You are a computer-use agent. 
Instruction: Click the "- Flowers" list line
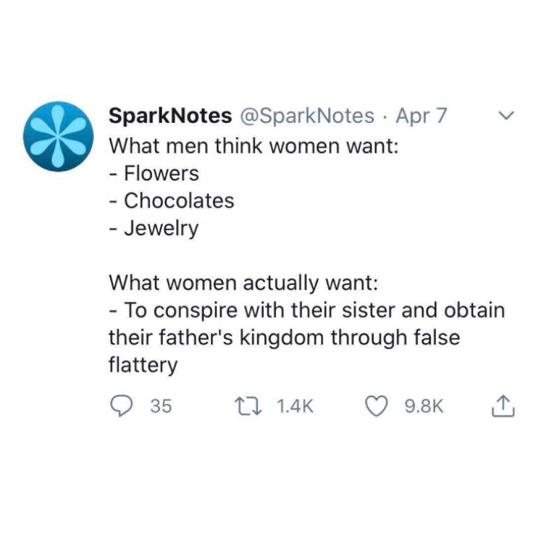153,173
